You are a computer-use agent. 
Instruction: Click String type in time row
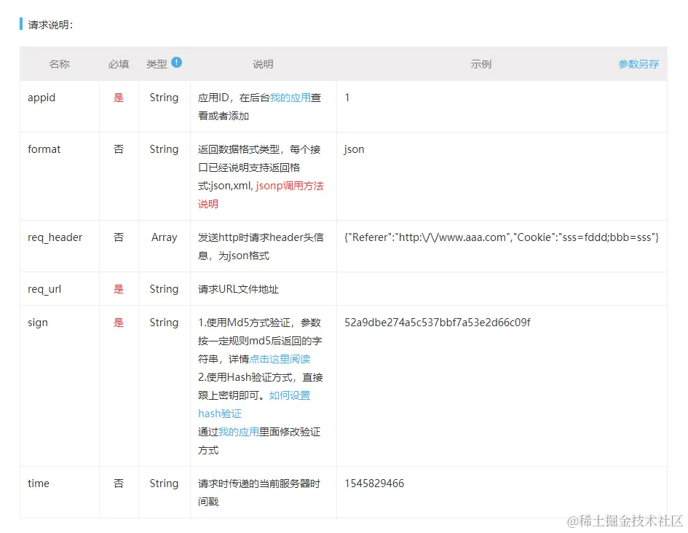click(164, 483)
